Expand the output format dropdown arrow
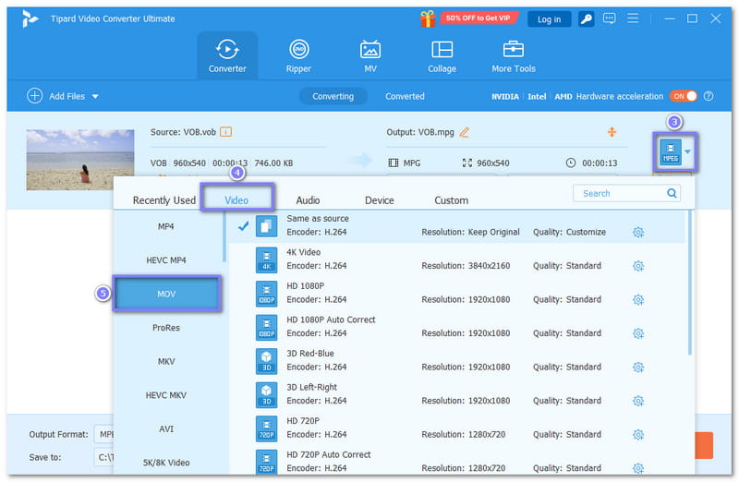The height and width of the screenshot is (482, 739). pyautogui.click(x=687, y=151)
